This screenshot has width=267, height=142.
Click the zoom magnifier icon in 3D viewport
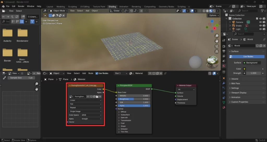(x=217, y=36)
